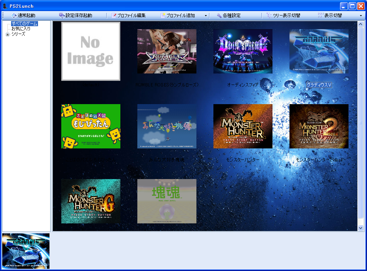
Task: Select the Rumble Roses game thumbnail
Action: coord(167,51)
